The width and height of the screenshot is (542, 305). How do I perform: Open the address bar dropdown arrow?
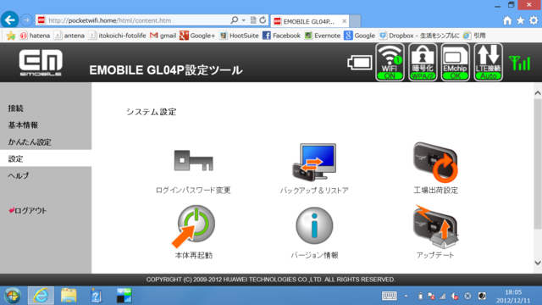(243, 20)
